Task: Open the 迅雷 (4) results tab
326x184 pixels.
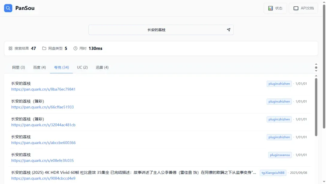Action: pos(102,67)
